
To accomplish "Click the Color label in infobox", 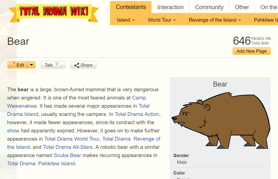I will 179,173.
